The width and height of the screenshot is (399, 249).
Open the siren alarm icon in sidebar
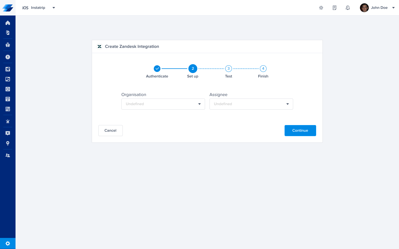tap(8, 121)
